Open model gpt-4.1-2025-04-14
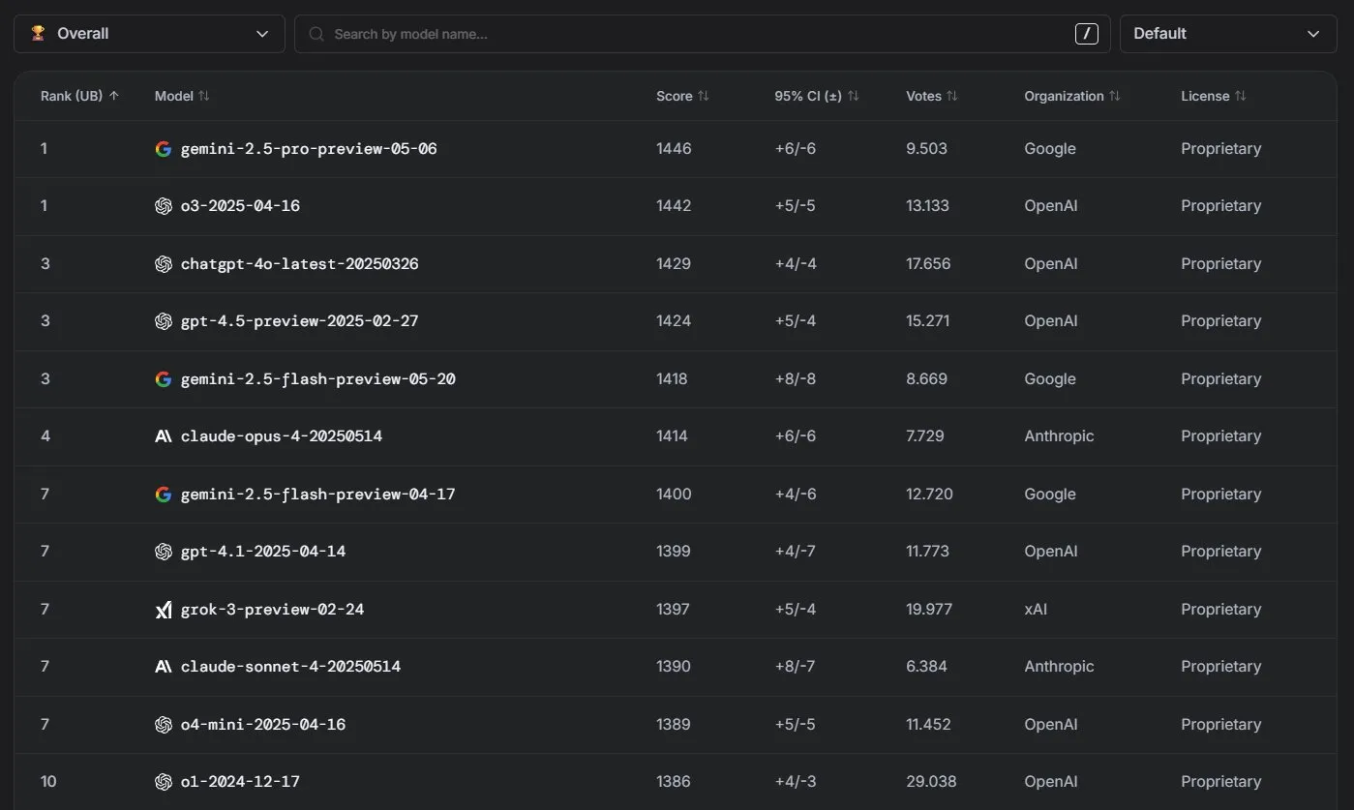Viewport: 1354px width, 810px height. coord(263,552)
